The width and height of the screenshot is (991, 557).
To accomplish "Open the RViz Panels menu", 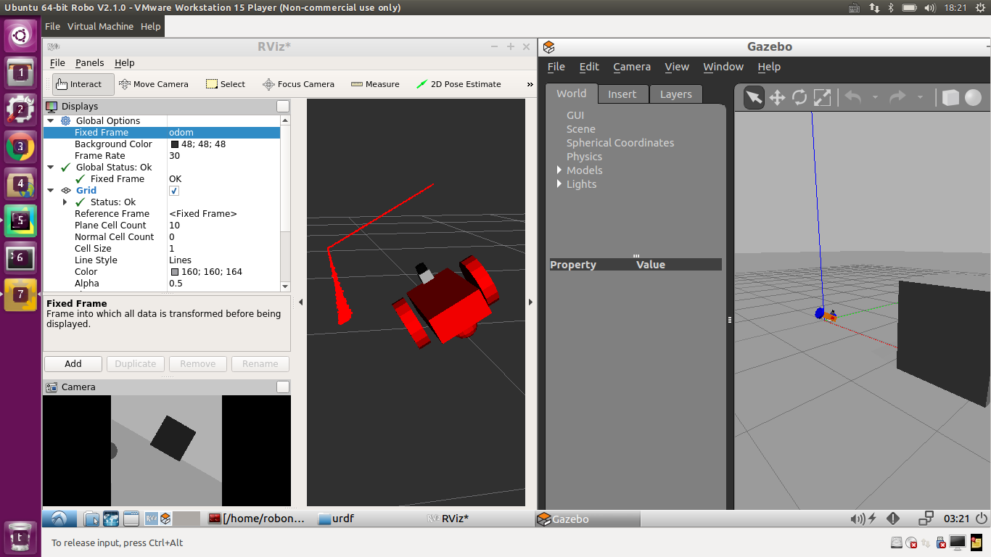I will 89,63.
